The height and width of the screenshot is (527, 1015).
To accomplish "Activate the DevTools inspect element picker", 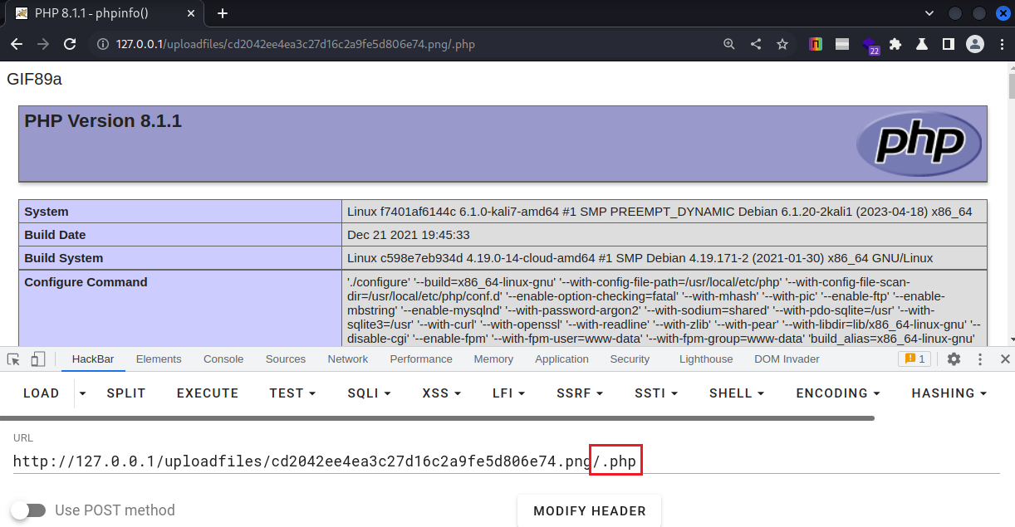I will (x=14, y=359).
